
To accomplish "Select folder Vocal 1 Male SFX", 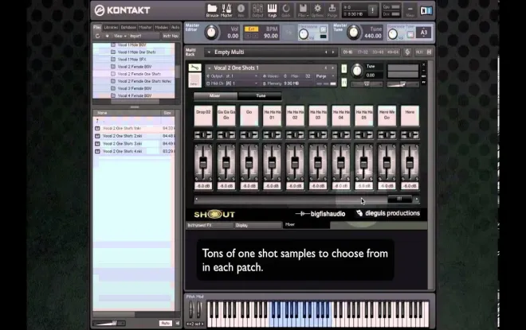I will tap(131, 59).
